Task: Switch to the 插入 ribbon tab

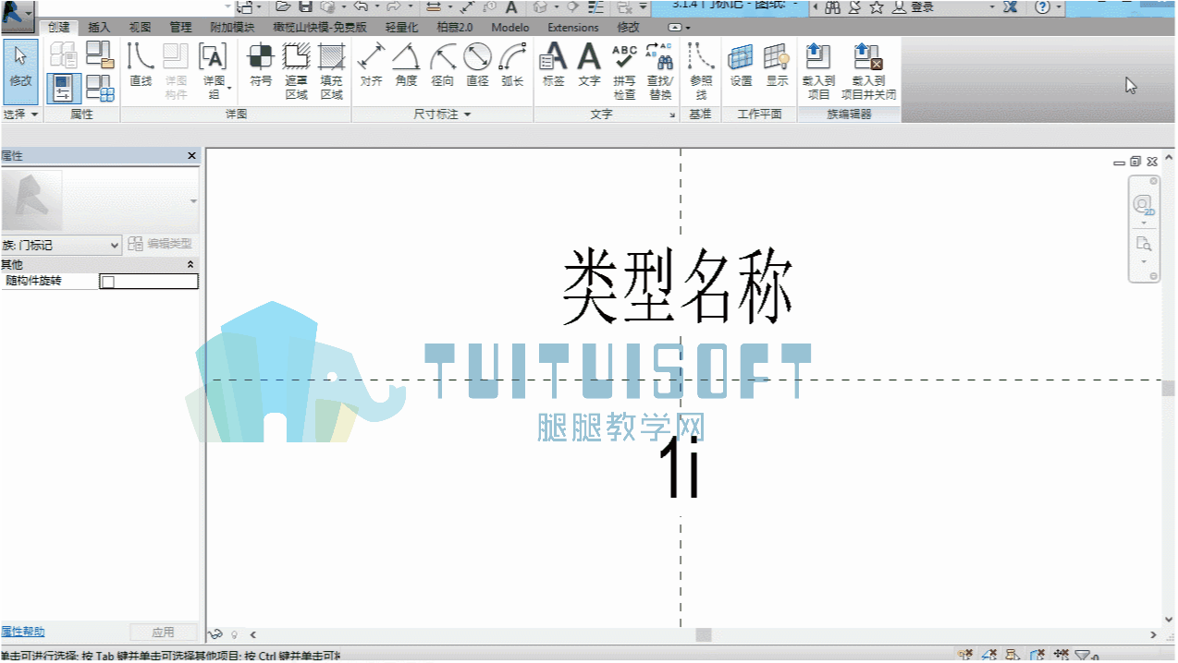Action: point(99,28)
